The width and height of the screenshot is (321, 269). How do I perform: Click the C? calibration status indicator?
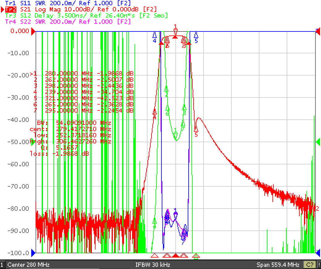pos(310,265)
